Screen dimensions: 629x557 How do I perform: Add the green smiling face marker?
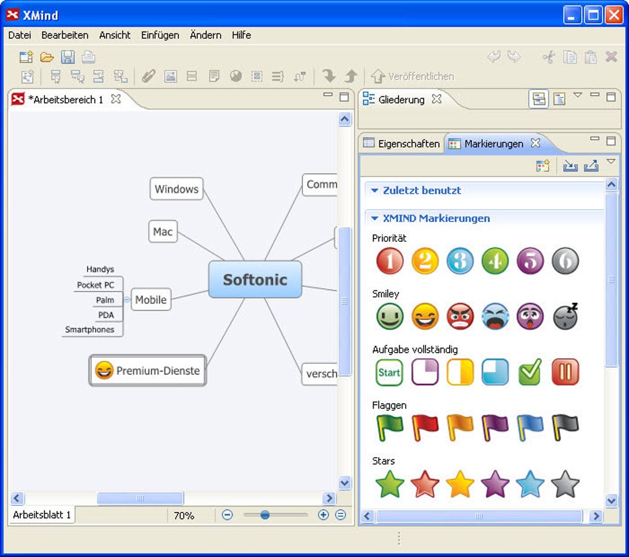[390, 316]
